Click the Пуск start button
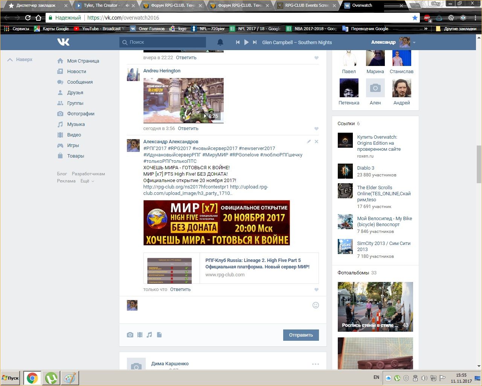The image size is (482, 386). tap(11, 378)
